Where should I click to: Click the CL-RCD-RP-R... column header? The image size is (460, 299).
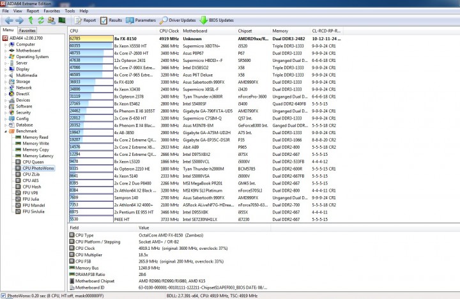(x=326, y=31)
